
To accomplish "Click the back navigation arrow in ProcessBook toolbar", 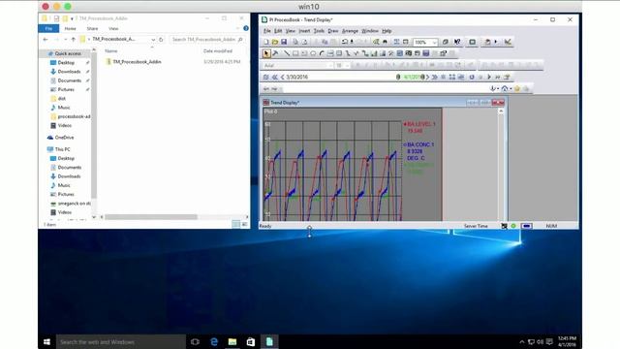I will click(266, 88).
